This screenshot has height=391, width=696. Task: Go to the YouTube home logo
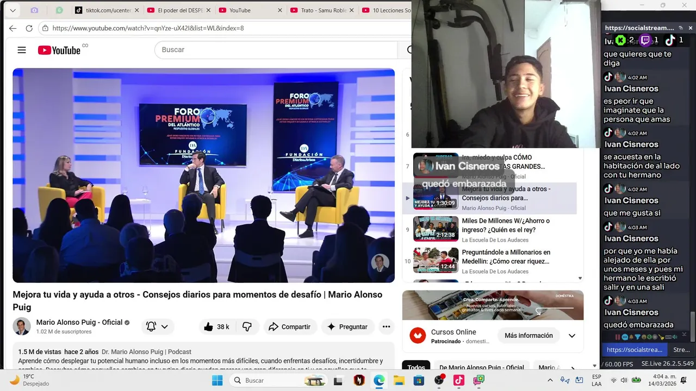[x=59, y=50]
